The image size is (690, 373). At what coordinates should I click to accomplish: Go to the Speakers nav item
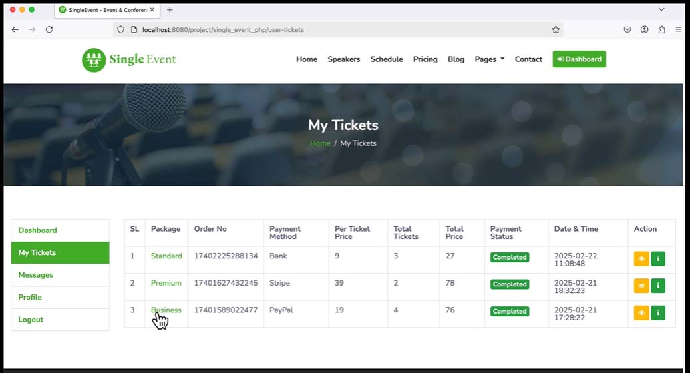(343, 59)
